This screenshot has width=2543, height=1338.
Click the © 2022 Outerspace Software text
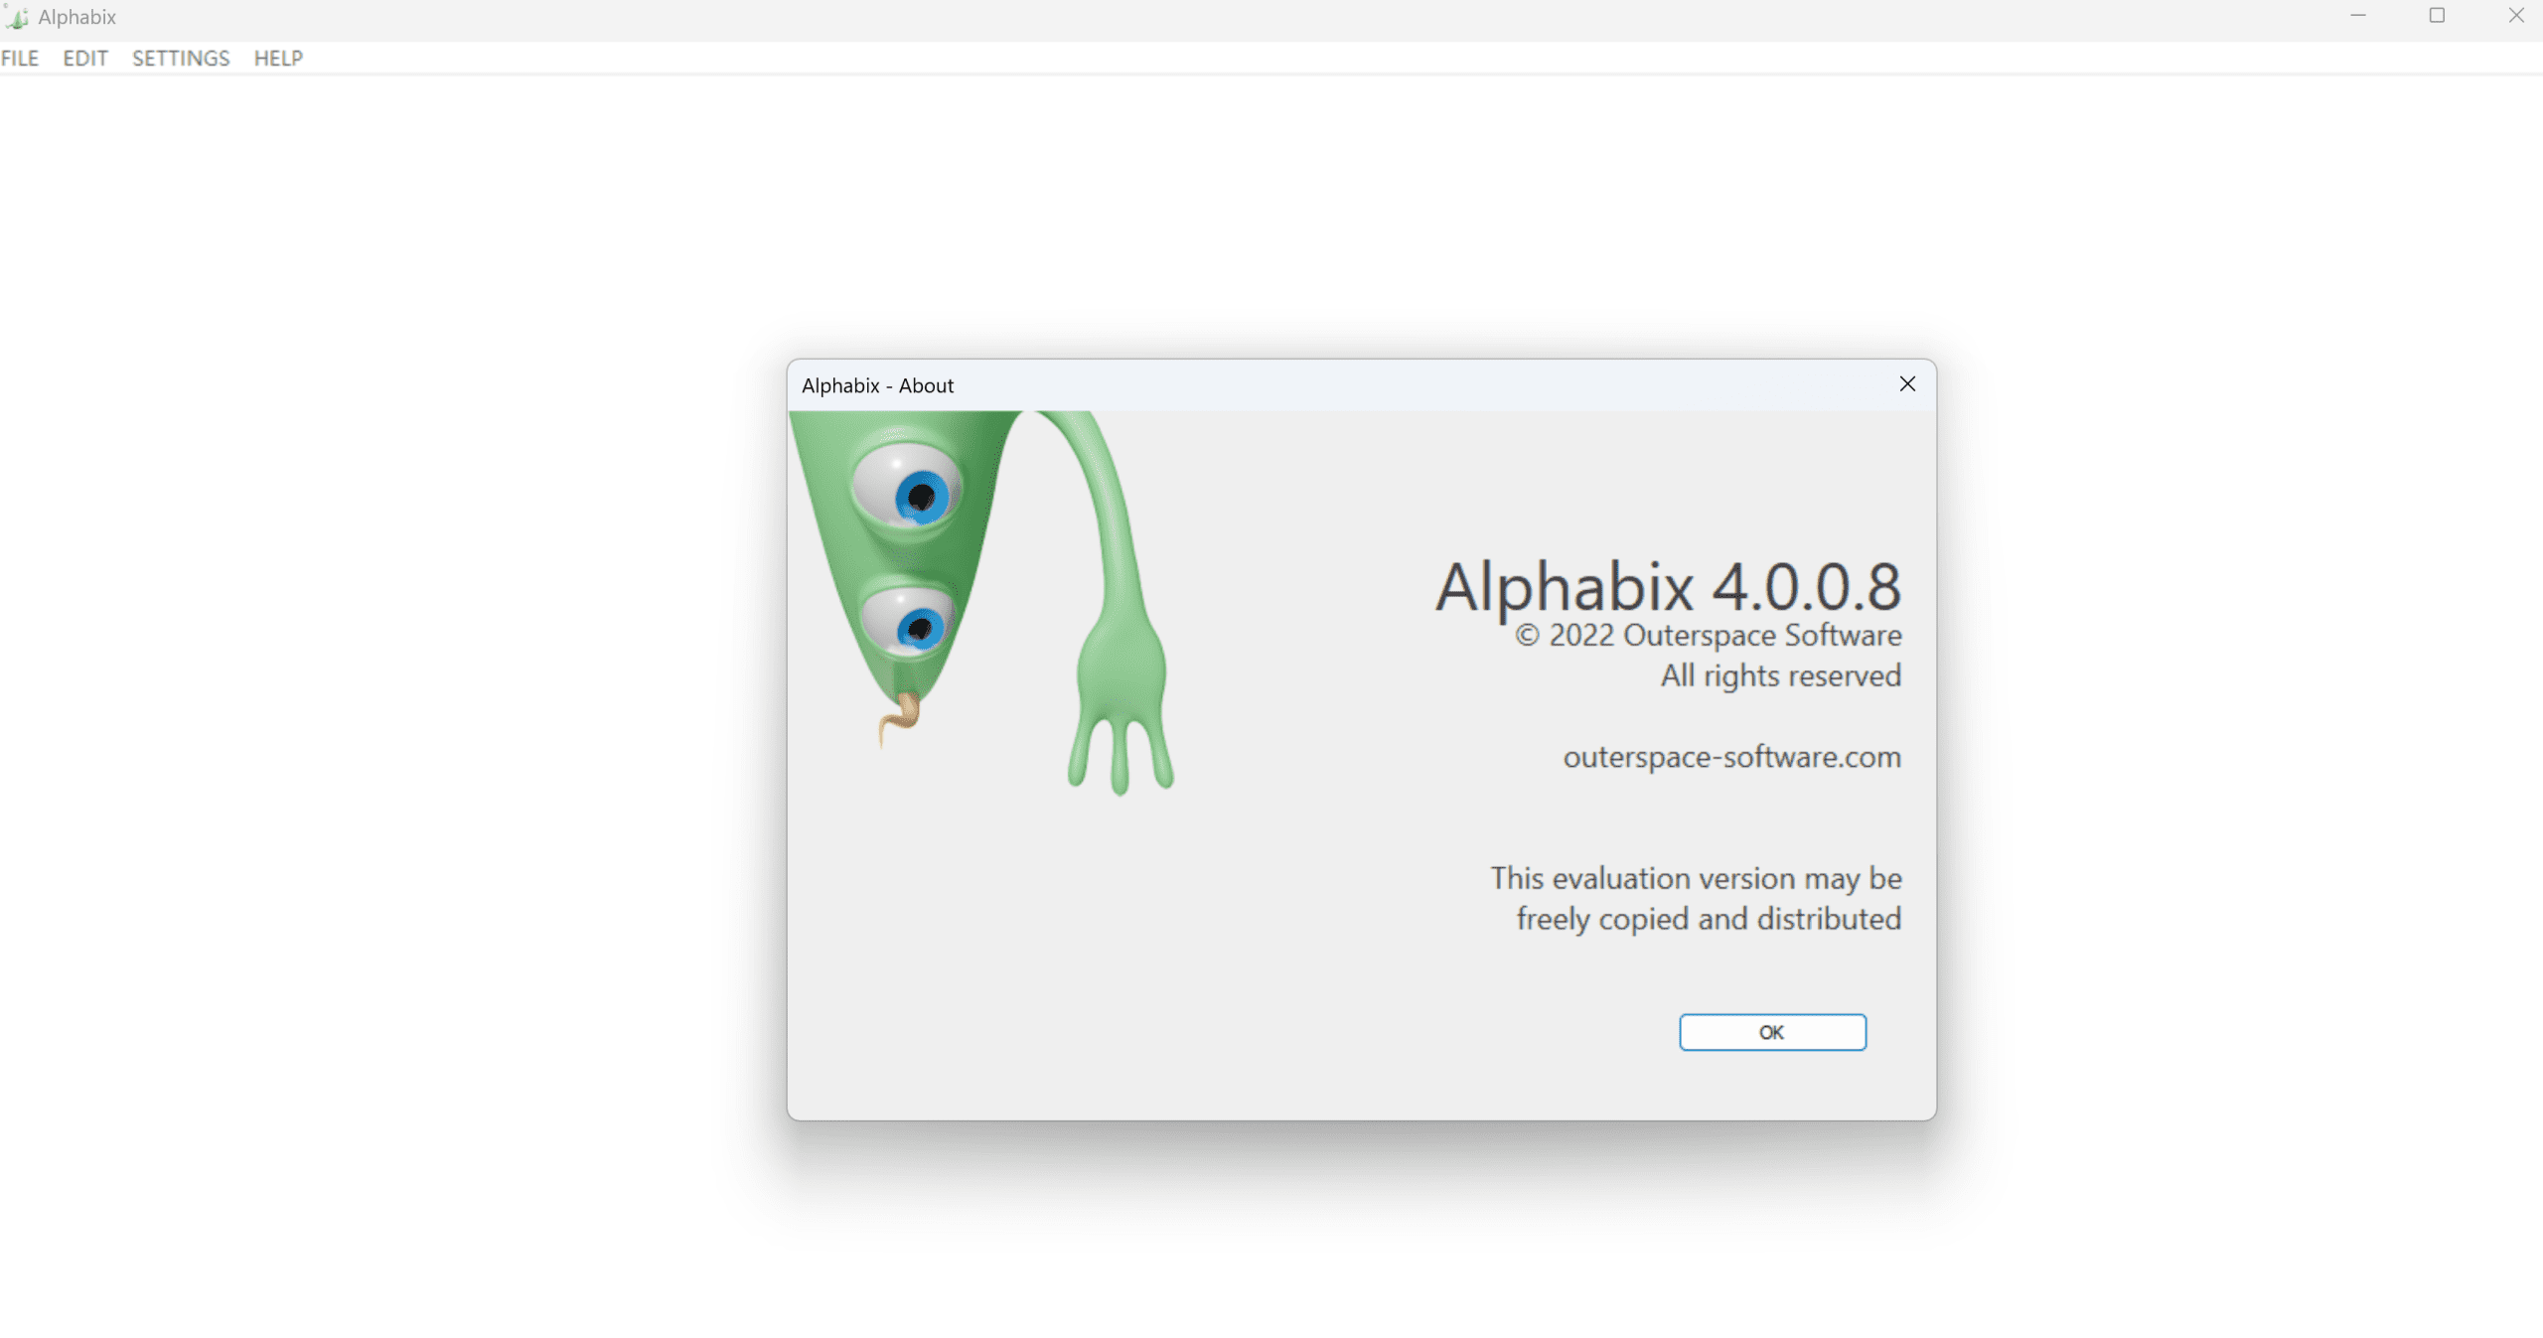[x=1709, y=636]
